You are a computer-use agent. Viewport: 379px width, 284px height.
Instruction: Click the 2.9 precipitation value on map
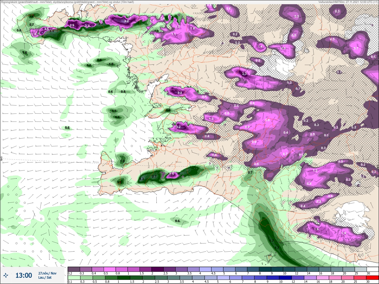(x=72, y=25)
